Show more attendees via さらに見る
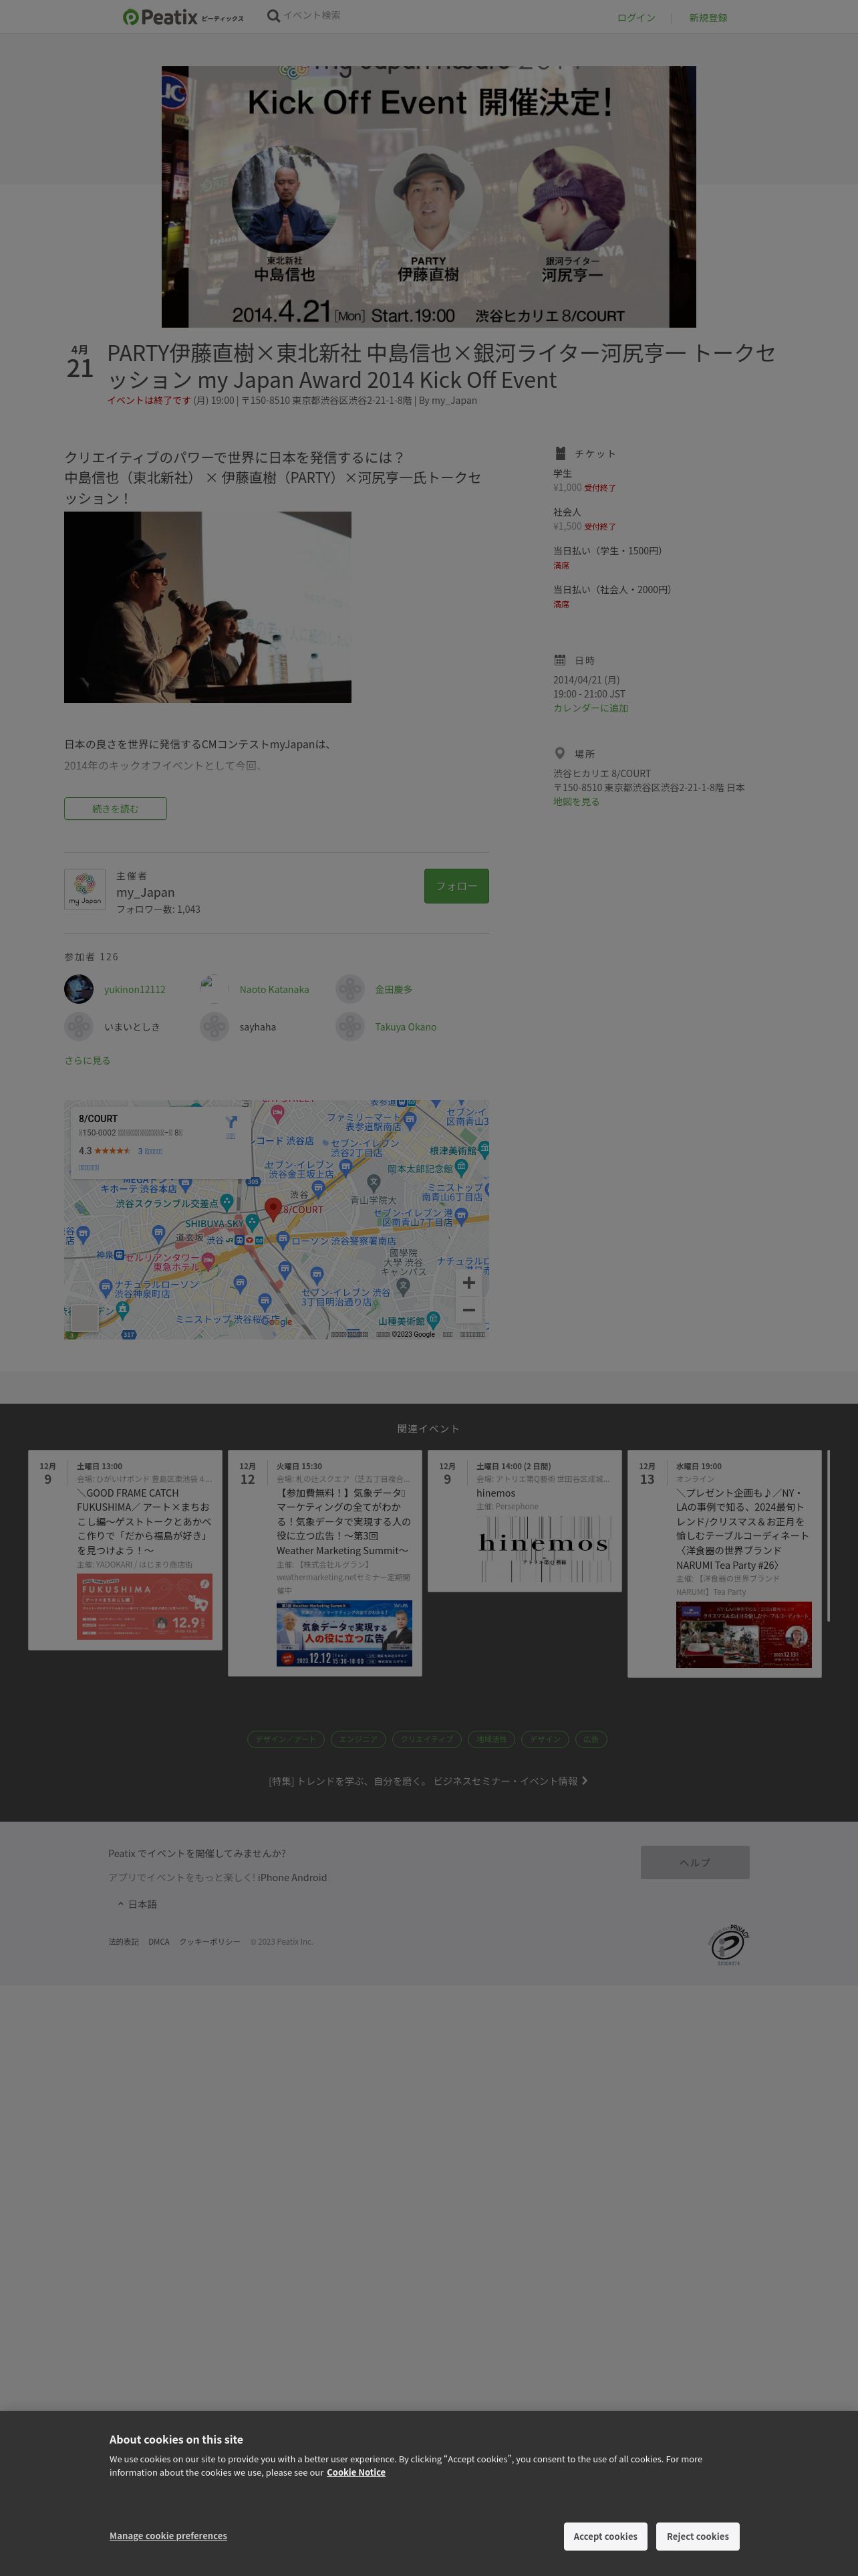Viewport: 858px width, 2576px height. click(88, 1061)
